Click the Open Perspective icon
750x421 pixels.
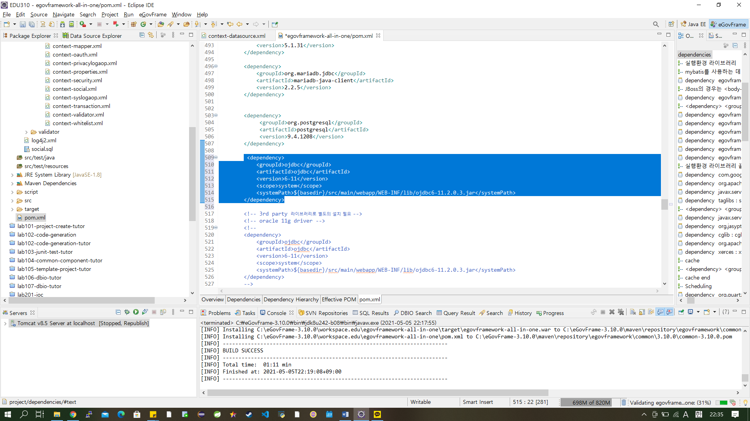(x=671, y=24)
